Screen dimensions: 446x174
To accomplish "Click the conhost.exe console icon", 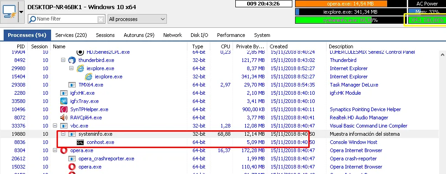I will (80, 142).
